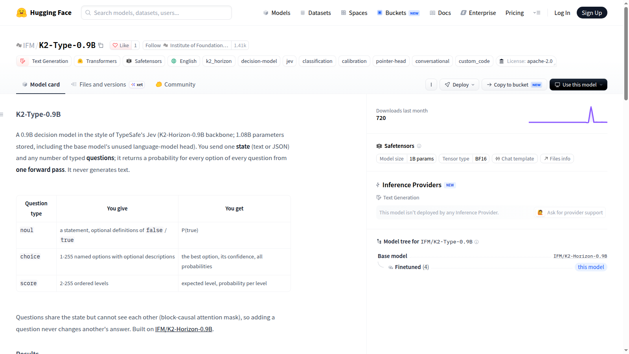Open the IFM/K2-Horizon-0.9B link in description

(x=184, y=329)
